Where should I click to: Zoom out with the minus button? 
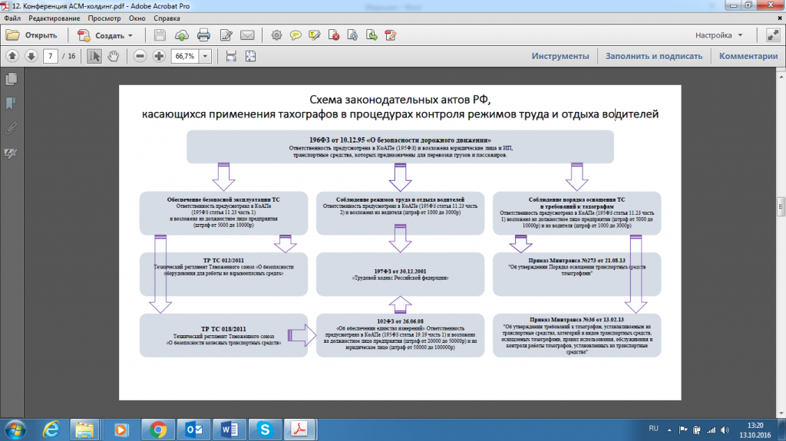(140, 56)
